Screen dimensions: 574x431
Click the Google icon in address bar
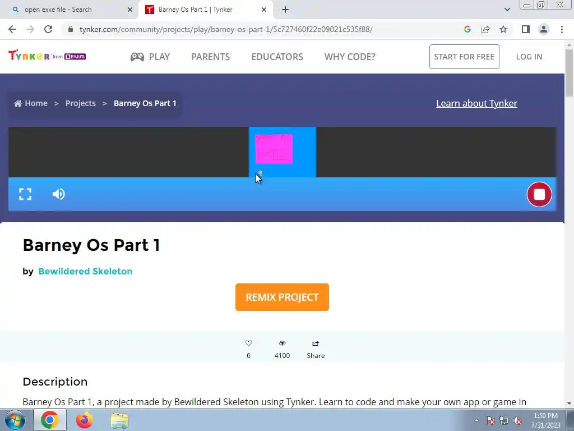point(467,29)
